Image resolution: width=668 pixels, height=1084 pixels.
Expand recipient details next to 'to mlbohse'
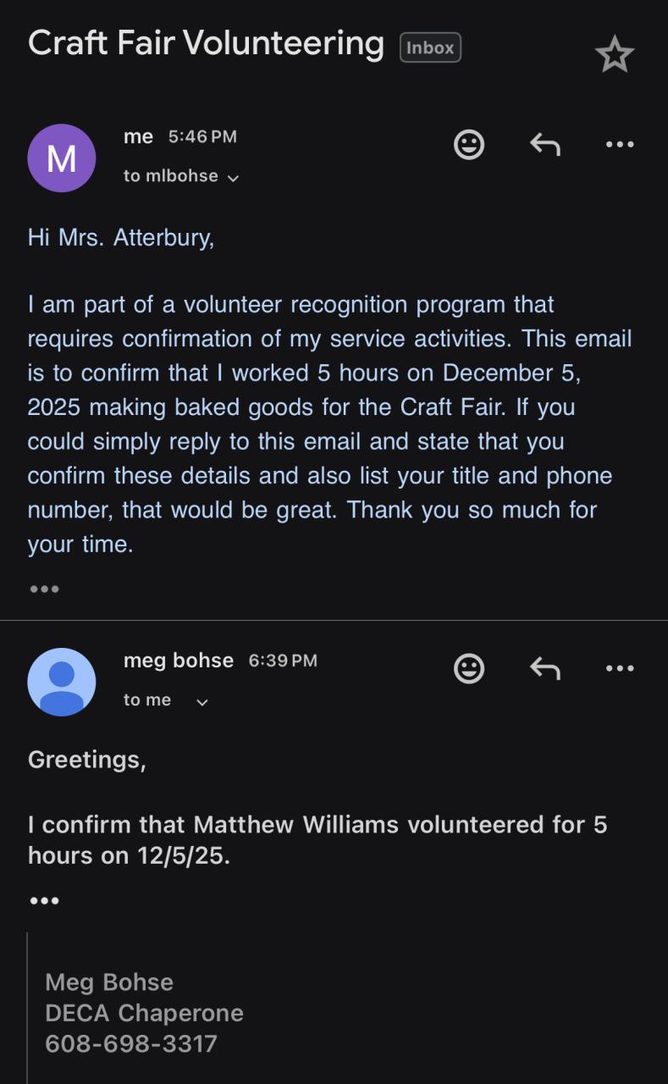234,178
